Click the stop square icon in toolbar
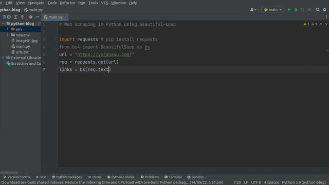The height and width of the screenshot is (185, 329). click(309, 10)
